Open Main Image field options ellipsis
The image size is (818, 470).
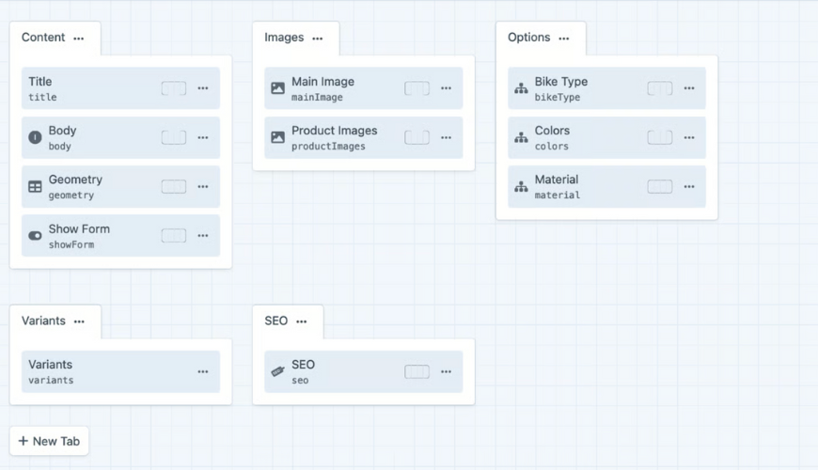point(446,88)
